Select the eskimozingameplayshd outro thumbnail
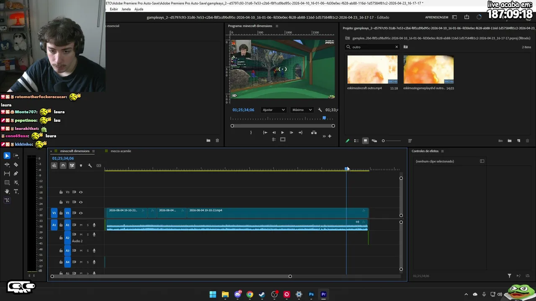Screen dimensions: 536x301 tap(428, 69)
